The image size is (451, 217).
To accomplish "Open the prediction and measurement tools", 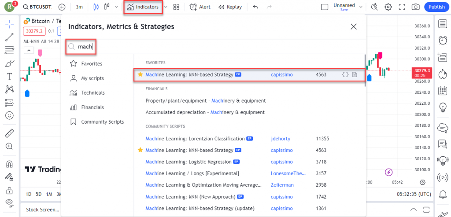I will tap(10, 103).
